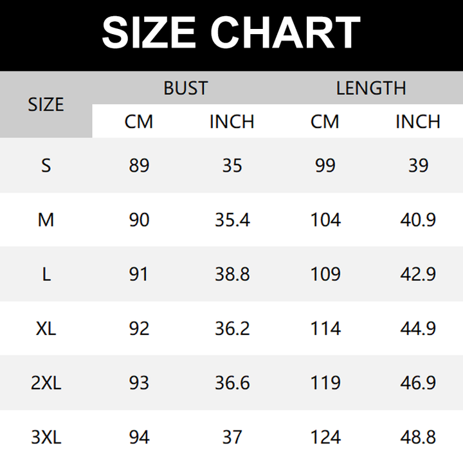Click the 36.6 bust inch cell
The image size is (463, 463).
[232, 384]
